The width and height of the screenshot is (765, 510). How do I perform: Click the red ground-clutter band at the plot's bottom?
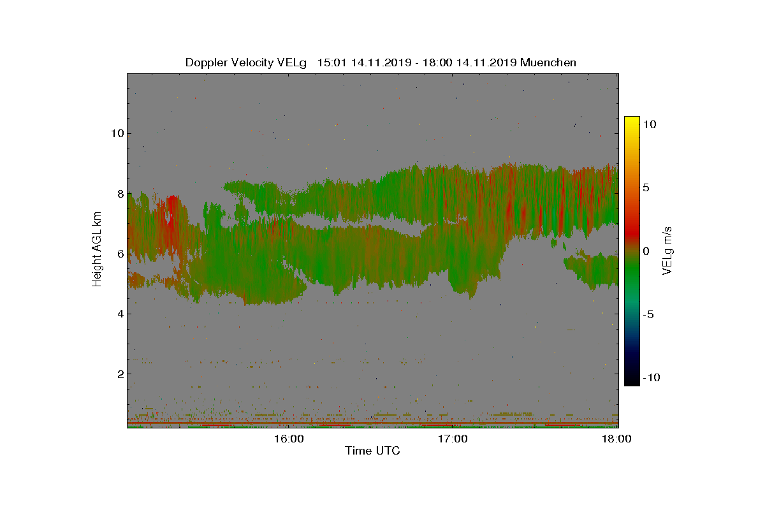click(x=372, y=423)
